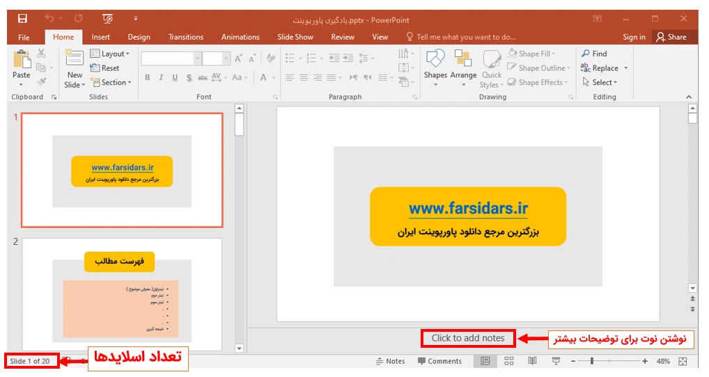Open the font size combo box
Screen dimensions: 709x377
point(216,58)
